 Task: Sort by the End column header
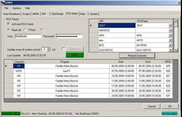point(150,62)
